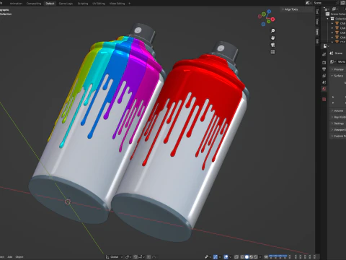
Task: Toggle camera view with the camera icon
Action: (272, 45)
